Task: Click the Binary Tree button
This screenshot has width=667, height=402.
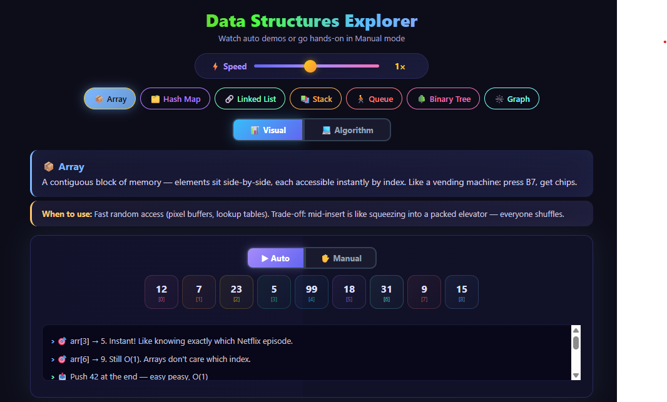Action: tap(443, 98)
